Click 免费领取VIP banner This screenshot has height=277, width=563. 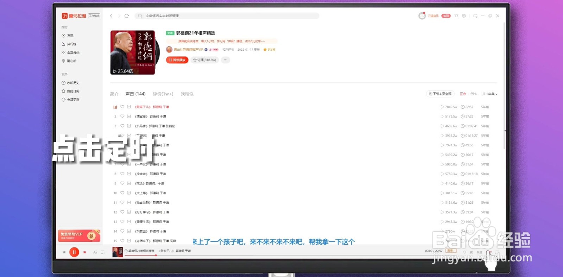[x=79, y=236]
